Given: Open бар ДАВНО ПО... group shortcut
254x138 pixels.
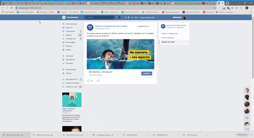Looking at the screenshot, I should tap(72, 79).
